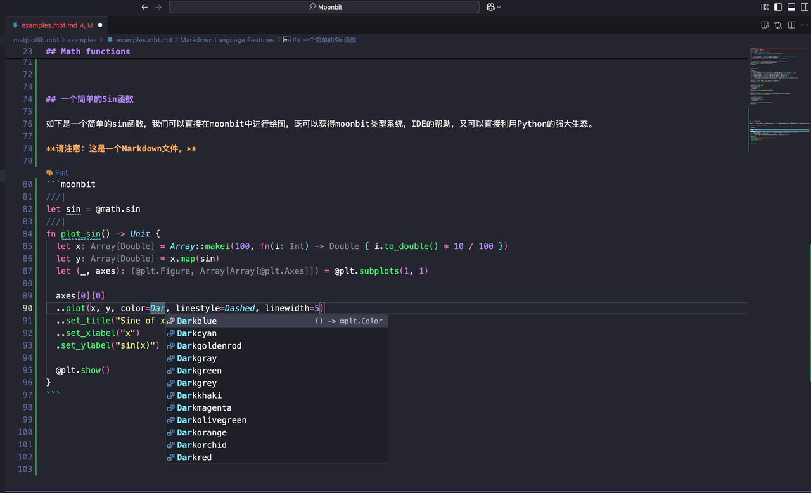Viewport: 811px width, 493px height.
Task: Click the file icon on the examples.mbt.md tab
Action: tap(15, 26)
